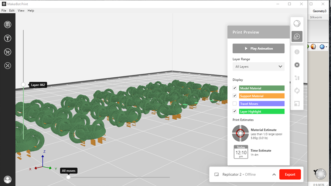331x186 pixels.
Task: Open print settings gear icon
Action: 297,65
